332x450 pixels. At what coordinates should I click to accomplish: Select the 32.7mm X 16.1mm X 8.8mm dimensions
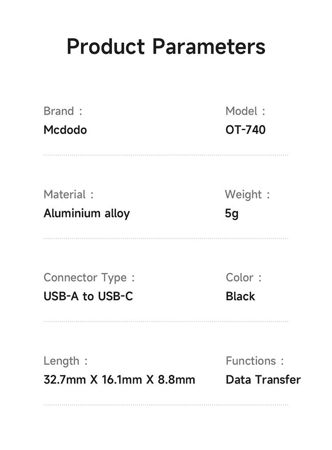click(x=119, y=380)
